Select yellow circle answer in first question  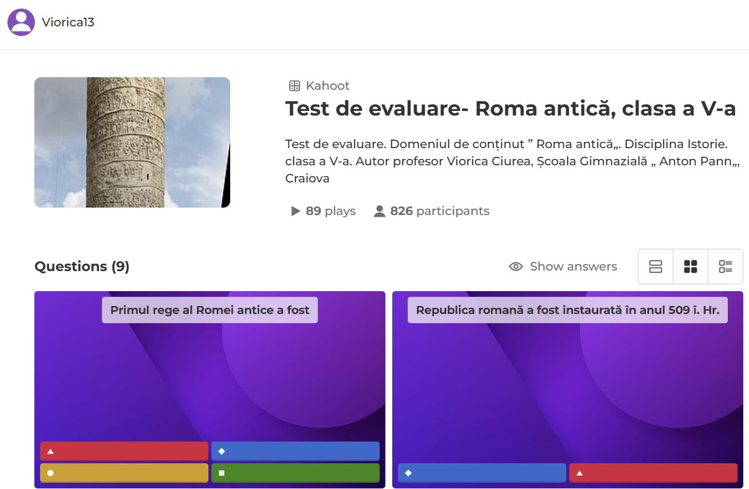(124, 473)
